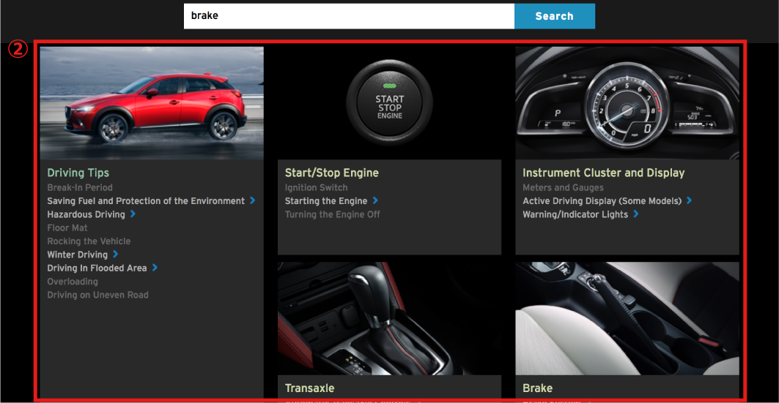The height and width of the screenshot is (403, 779).
Task: Click the arrow beside Winter Driving
Action: 116,255
